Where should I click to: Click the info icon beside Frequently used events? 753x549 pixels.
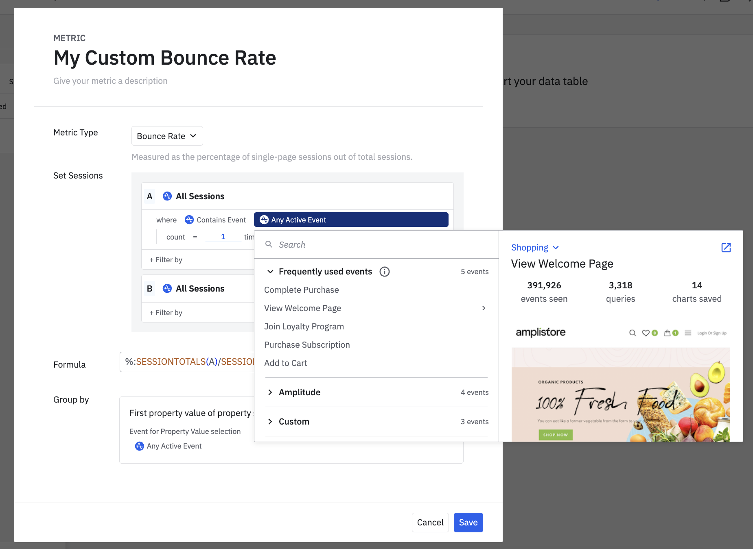click(x=385, y=272)
